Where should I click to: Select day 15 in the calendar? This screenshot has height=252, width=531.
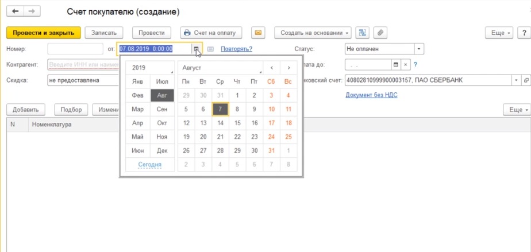click(x=237, y=123)
